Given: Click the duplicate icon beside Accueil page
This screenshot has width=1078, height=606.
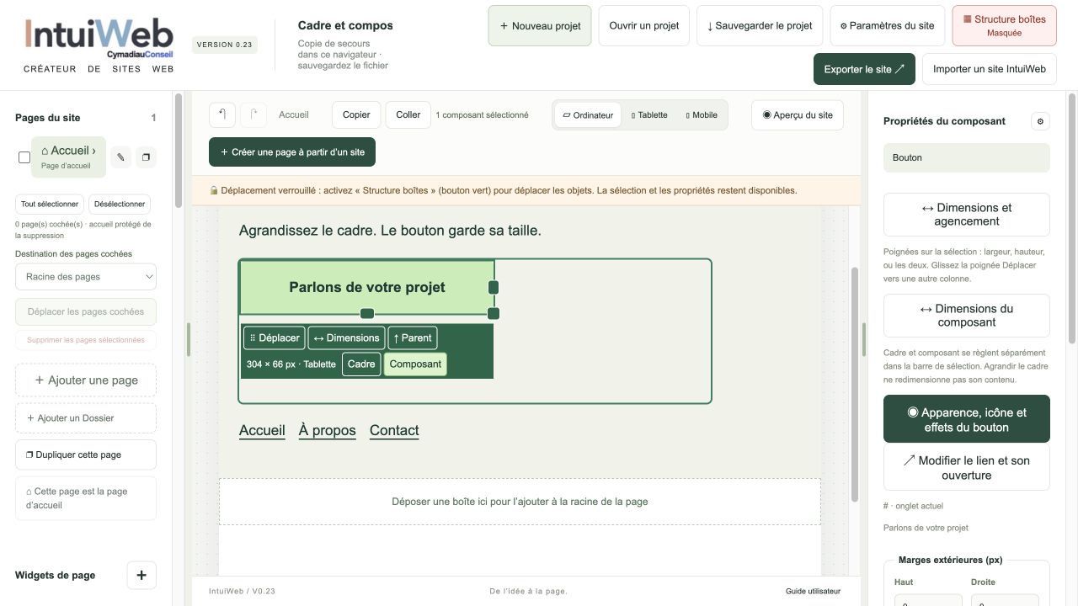Looking at the screenshot, I should click(146, 157).
